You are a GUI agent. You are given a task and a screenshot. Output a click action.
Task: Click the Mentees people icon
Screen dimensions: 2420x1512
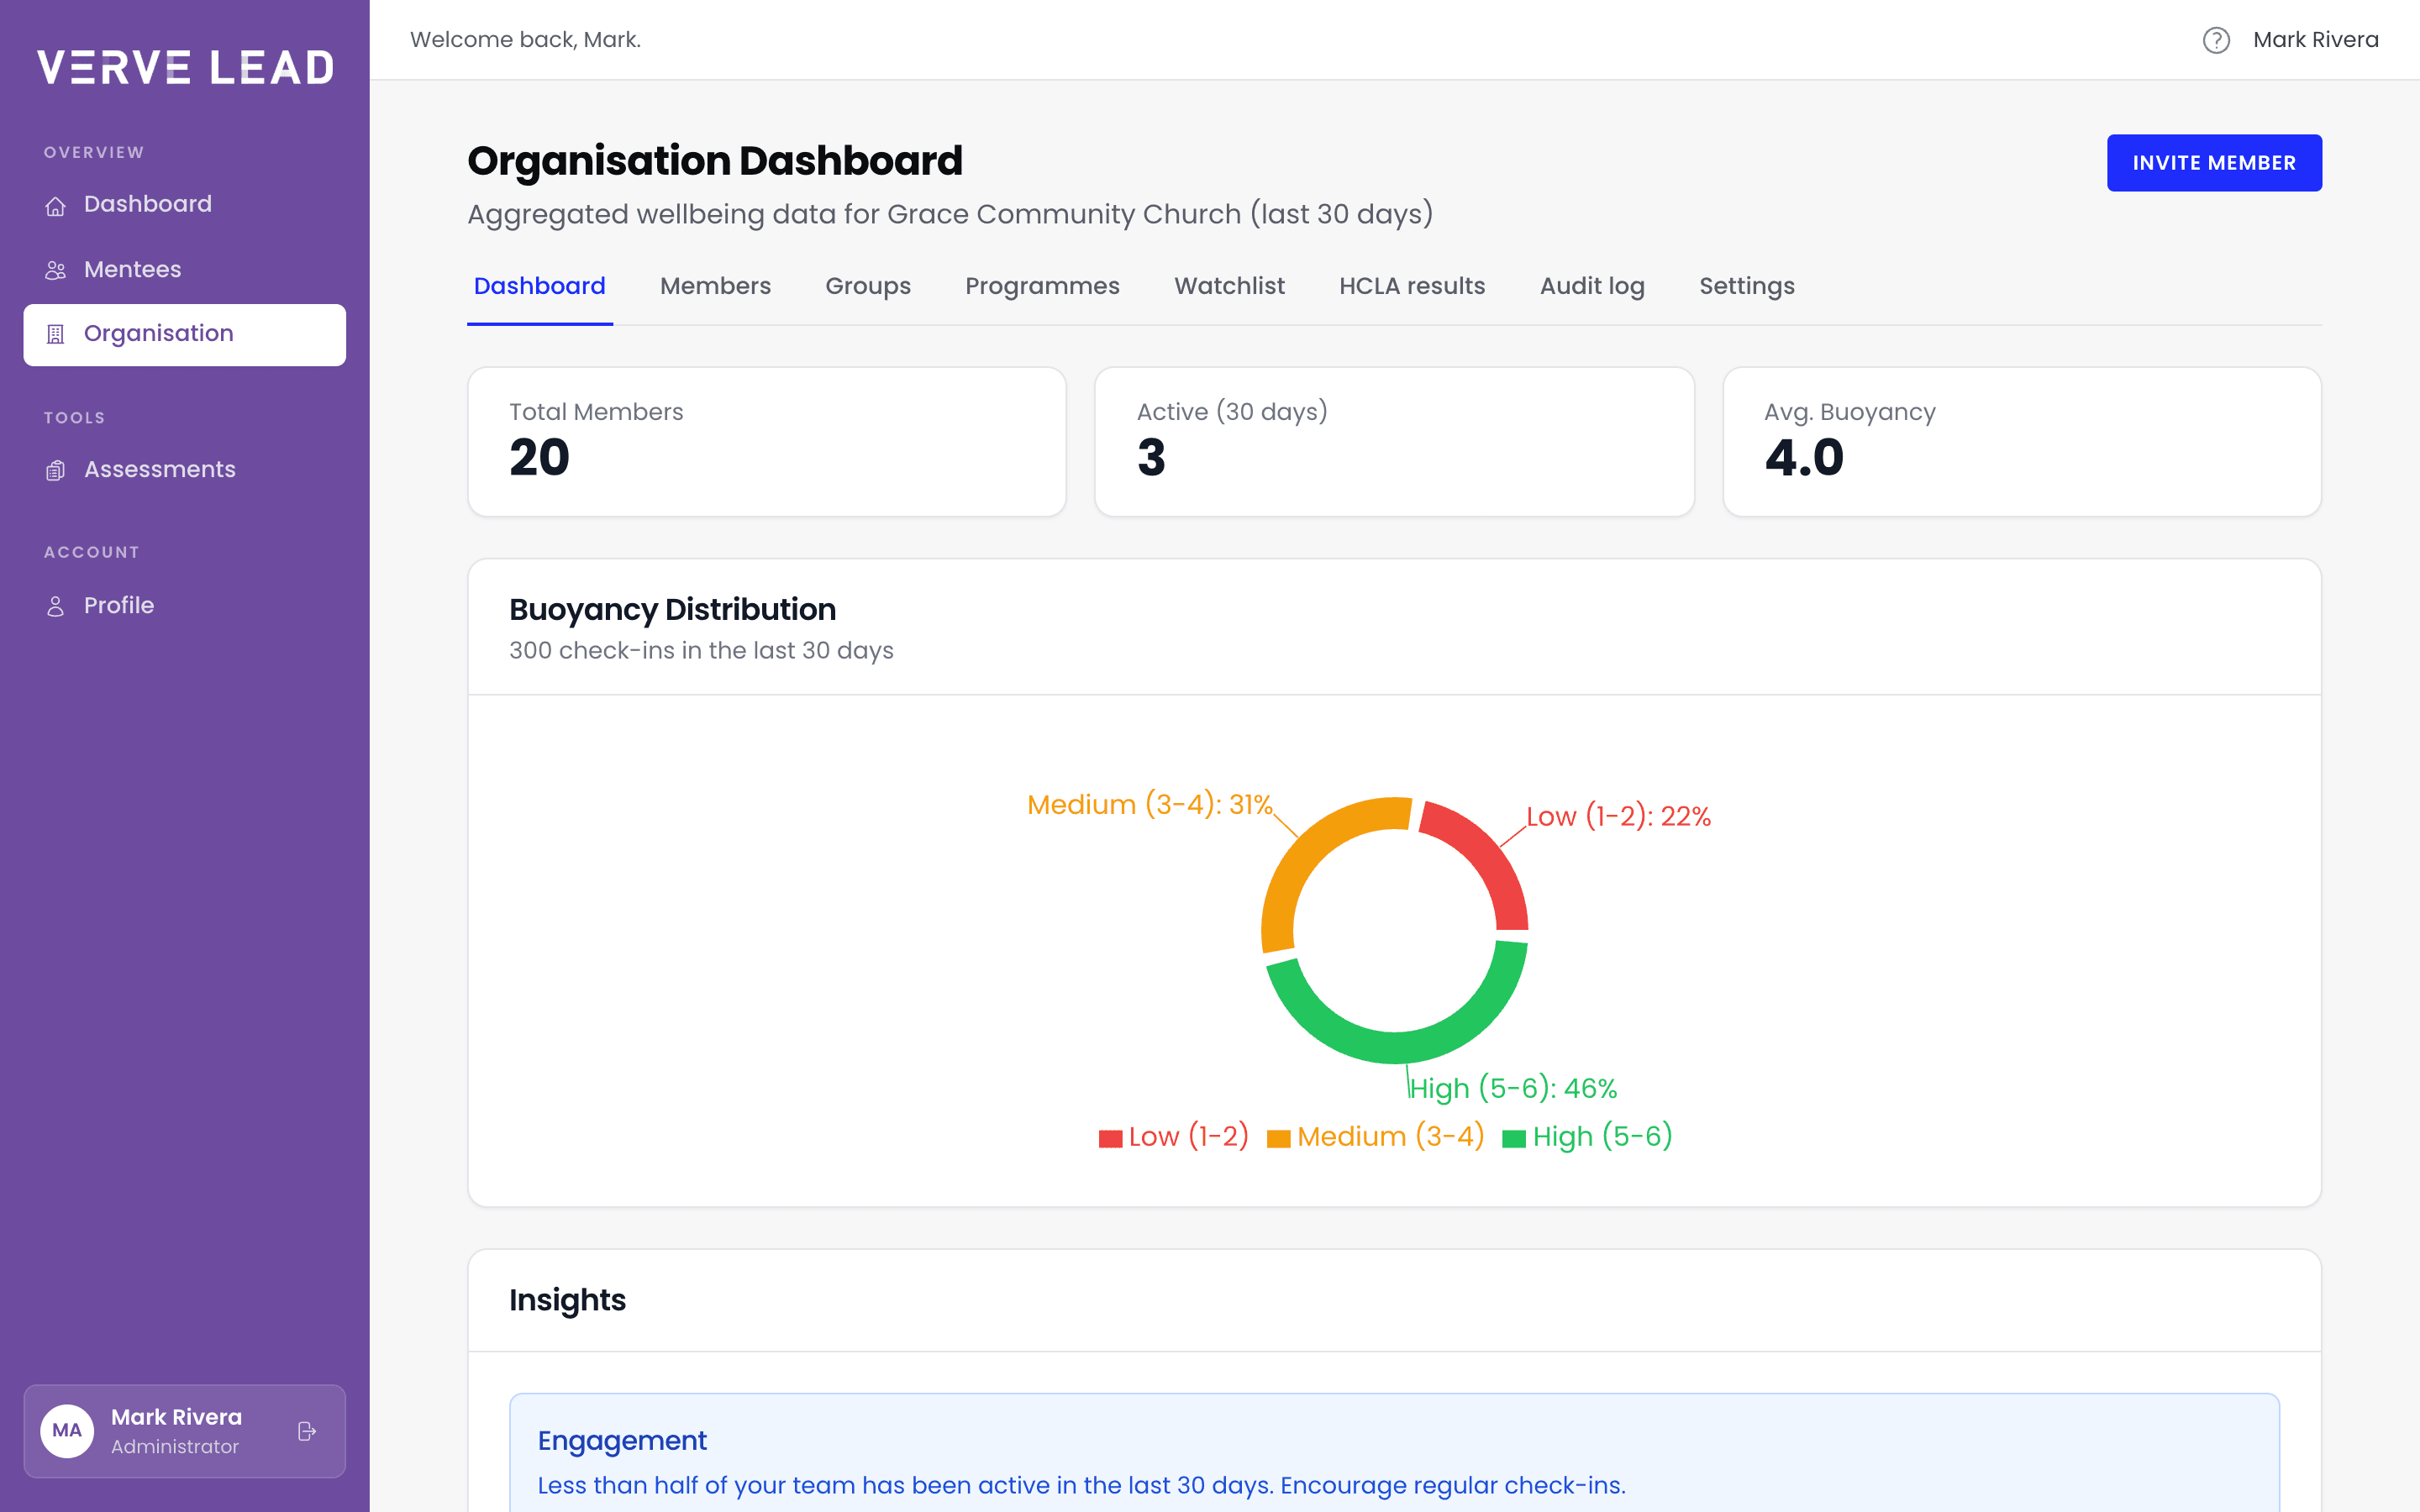point(56,270)
